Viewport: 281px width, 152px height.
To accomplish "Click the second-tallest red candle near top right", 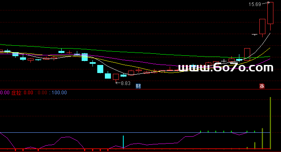I will click(262, 26).
